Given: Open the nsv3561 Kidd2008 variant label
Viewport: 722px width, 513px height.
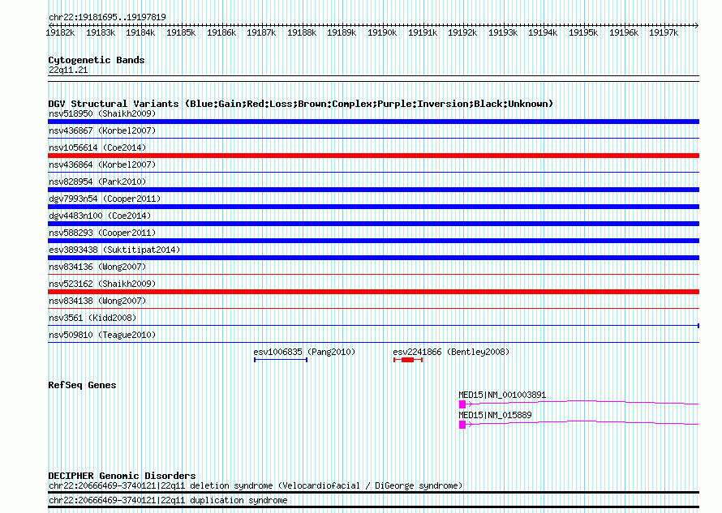Looking at the screenshot, I should point(92,318).
